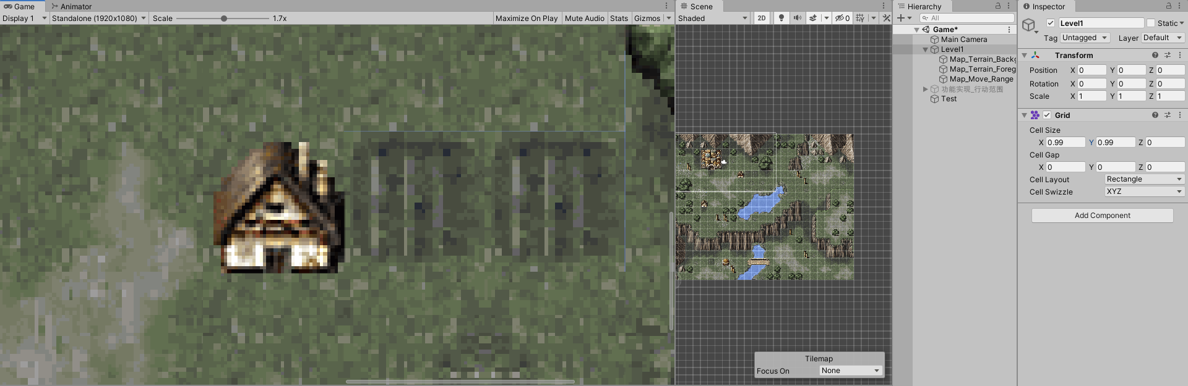The width and height of the screenshot is (1188, 386).
Task: Open Transform component help icon
Action: [x=1155, y=55]
